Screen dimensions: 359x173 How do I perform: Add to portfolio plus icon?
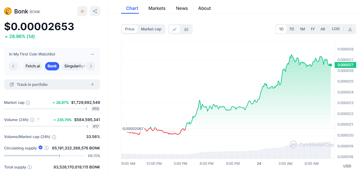pyautogui.click(x=92, y=84)
